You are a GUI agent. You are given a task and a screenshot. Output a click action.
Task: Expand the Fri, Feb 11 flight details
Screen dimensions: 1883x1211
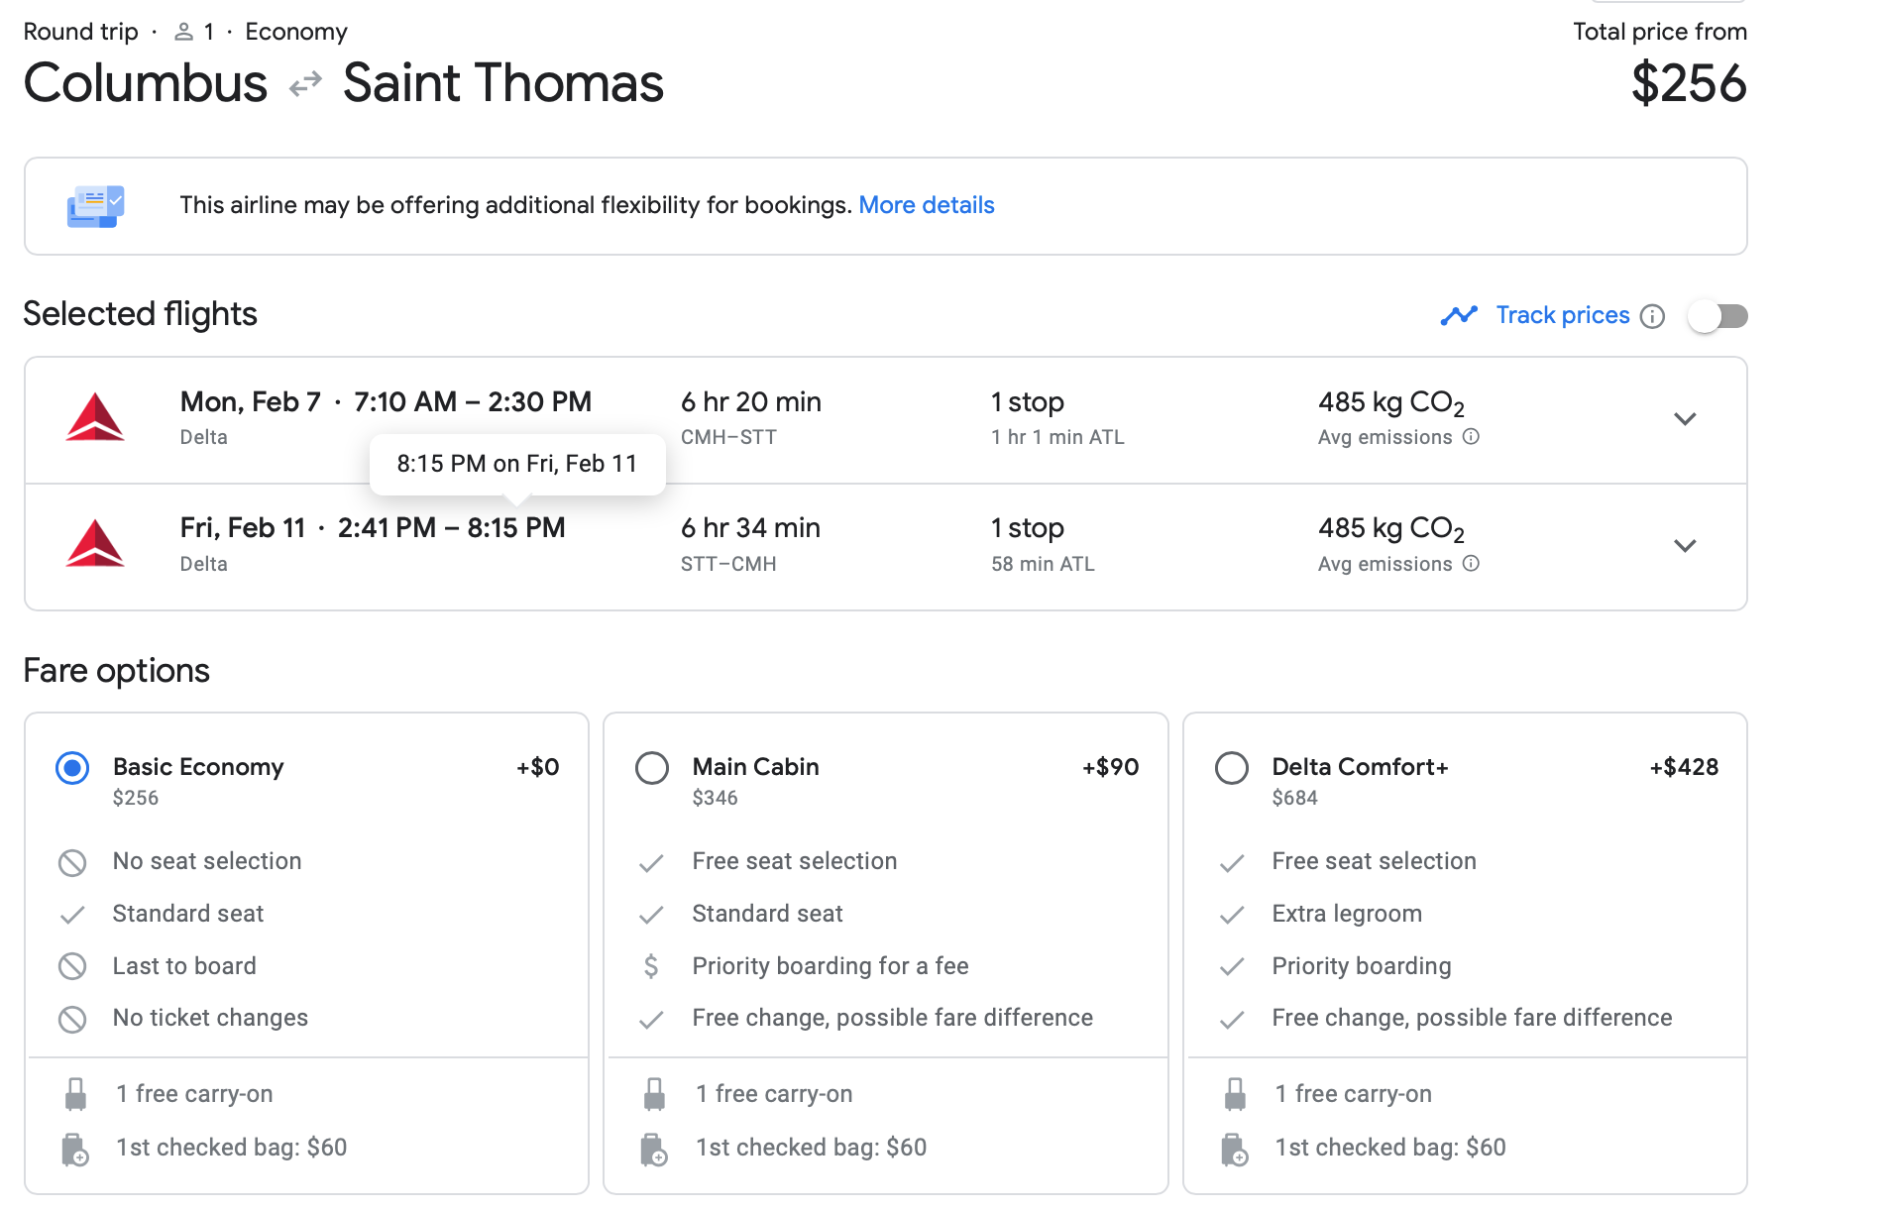click(x=1685, y=545)
